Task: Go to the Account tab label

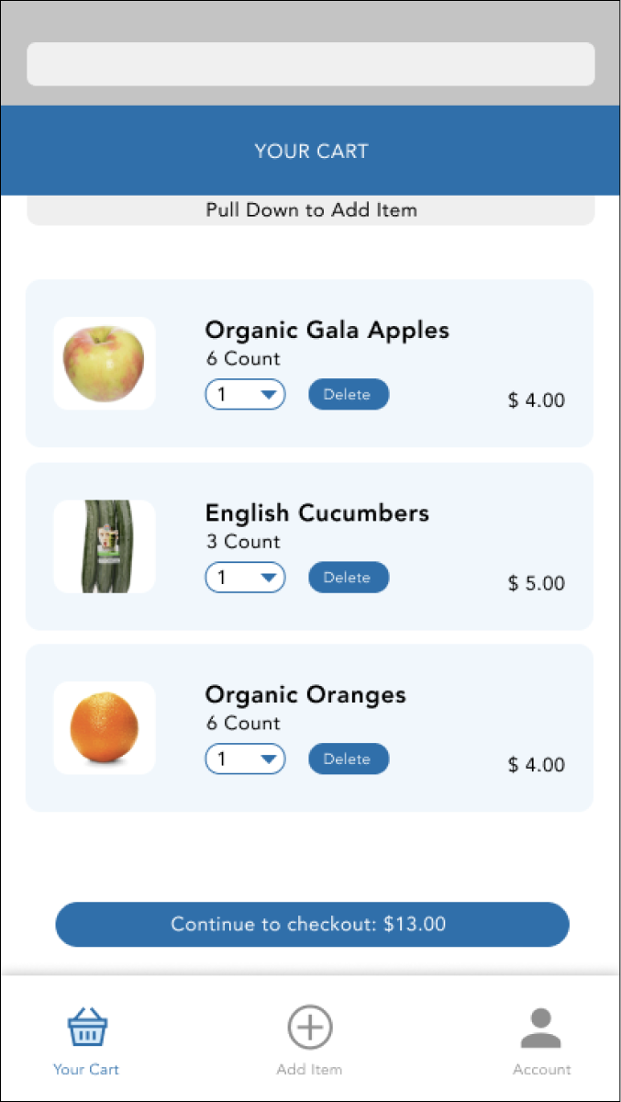Action: 541,1070
